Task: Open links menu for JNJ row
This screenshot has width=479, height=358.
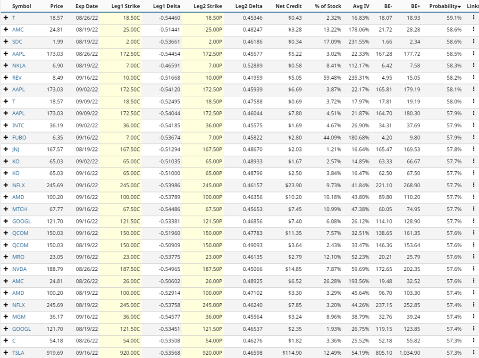Action: pos(473,149)
